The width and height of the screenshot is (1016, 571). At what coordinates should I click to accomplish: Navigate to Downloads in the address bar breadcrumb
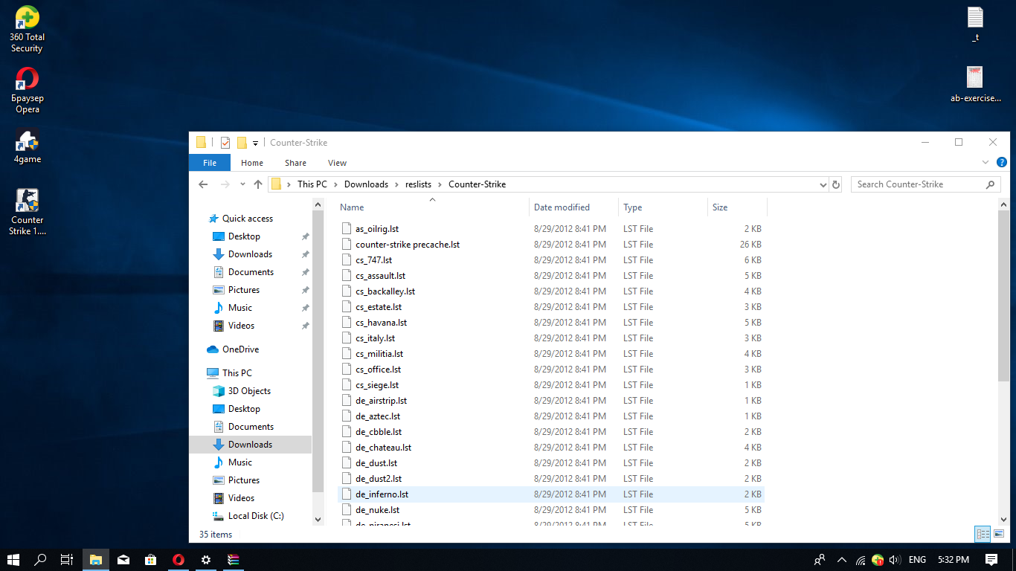click(366, 184)
